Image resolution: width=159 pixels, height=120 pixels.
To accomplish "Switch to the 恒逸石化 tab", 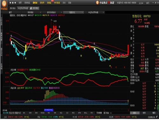I will (72, 12).
